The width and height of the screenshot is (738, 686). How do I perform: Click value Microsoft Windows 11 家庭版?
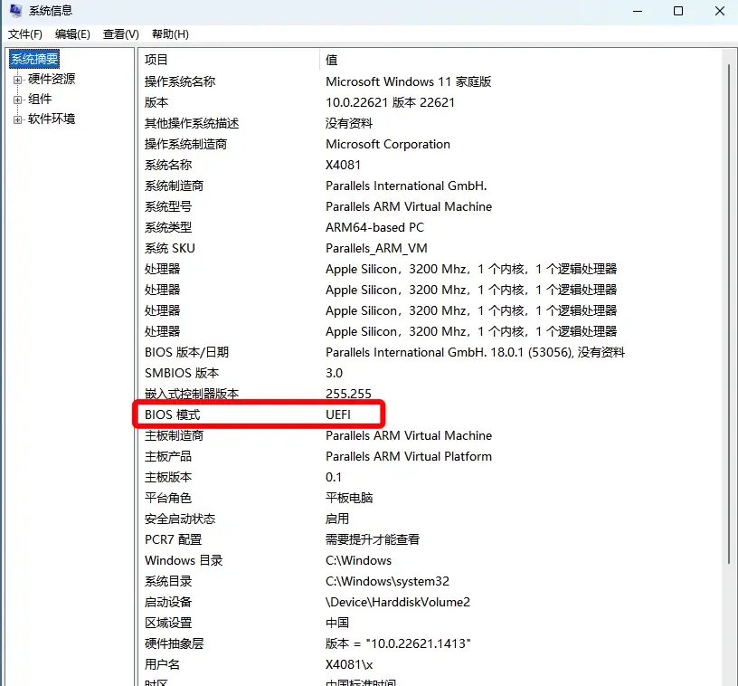point(408,81)
